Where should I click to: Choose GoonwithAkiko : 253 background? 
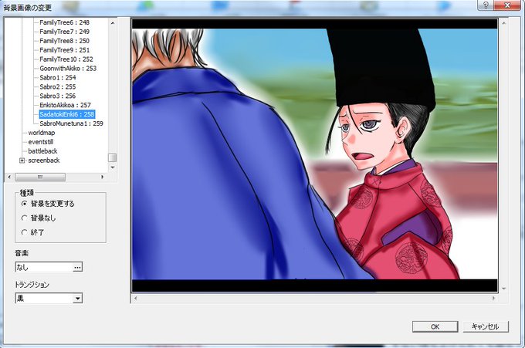68,68
